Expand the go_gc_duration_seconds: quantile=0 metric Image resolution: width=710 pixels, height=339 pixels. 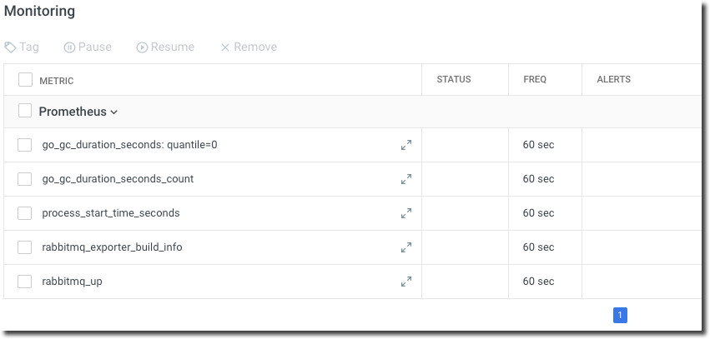point(406,145)
